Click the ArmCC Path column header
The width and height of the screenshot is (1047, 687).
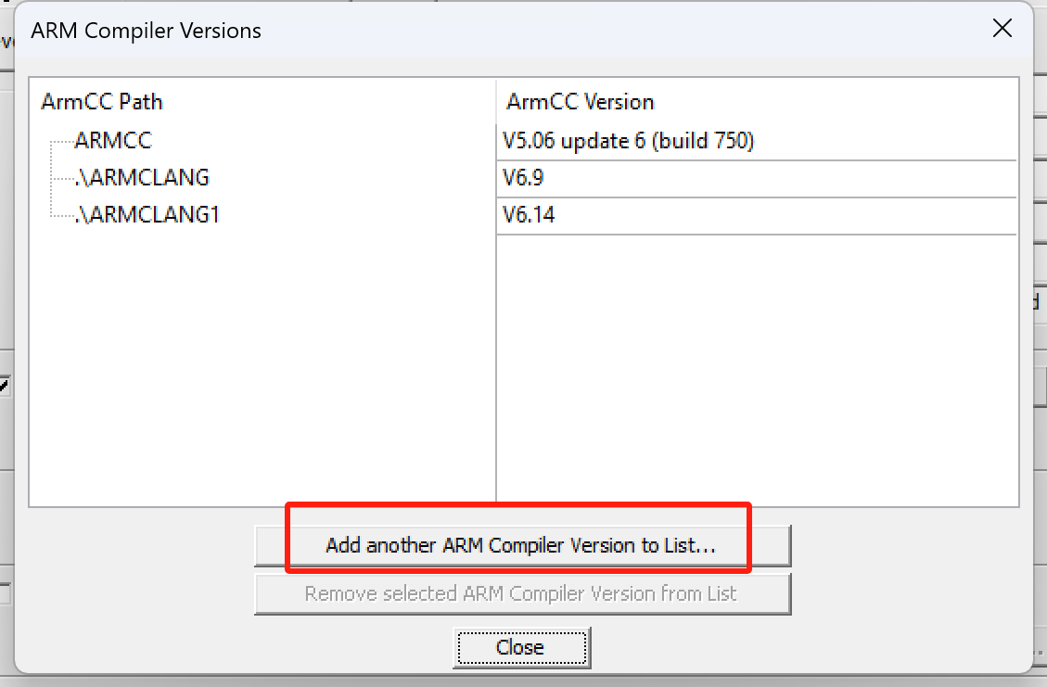pos(101,102)
